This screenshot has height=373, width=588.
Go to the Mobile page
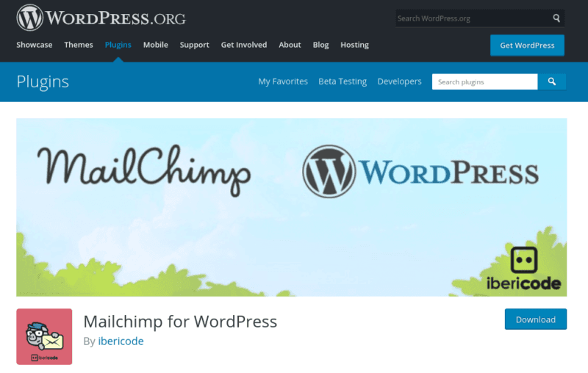(156, 45)
